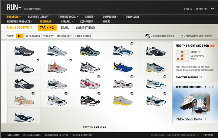Open the Downloads section
This screenshot has height=138, width=218.
[133, 17]
